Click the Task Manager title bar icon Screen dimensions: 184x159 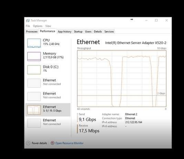28,20
